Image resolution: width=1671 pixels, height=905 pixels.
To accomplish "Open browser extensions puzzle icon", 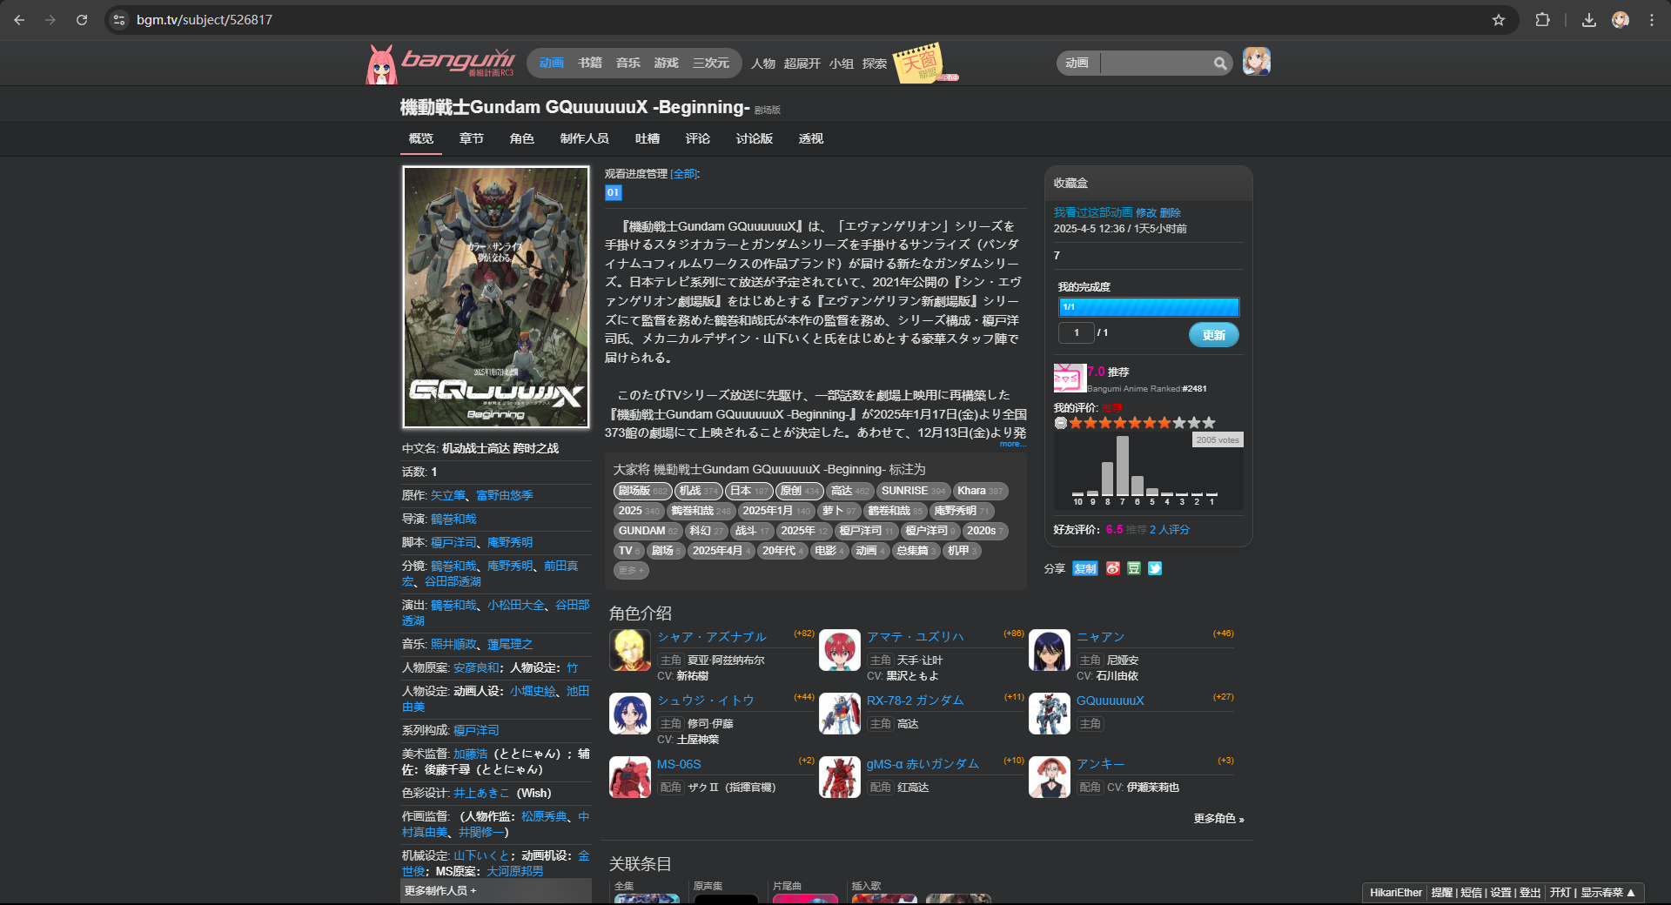I will tap(1542, 19).
